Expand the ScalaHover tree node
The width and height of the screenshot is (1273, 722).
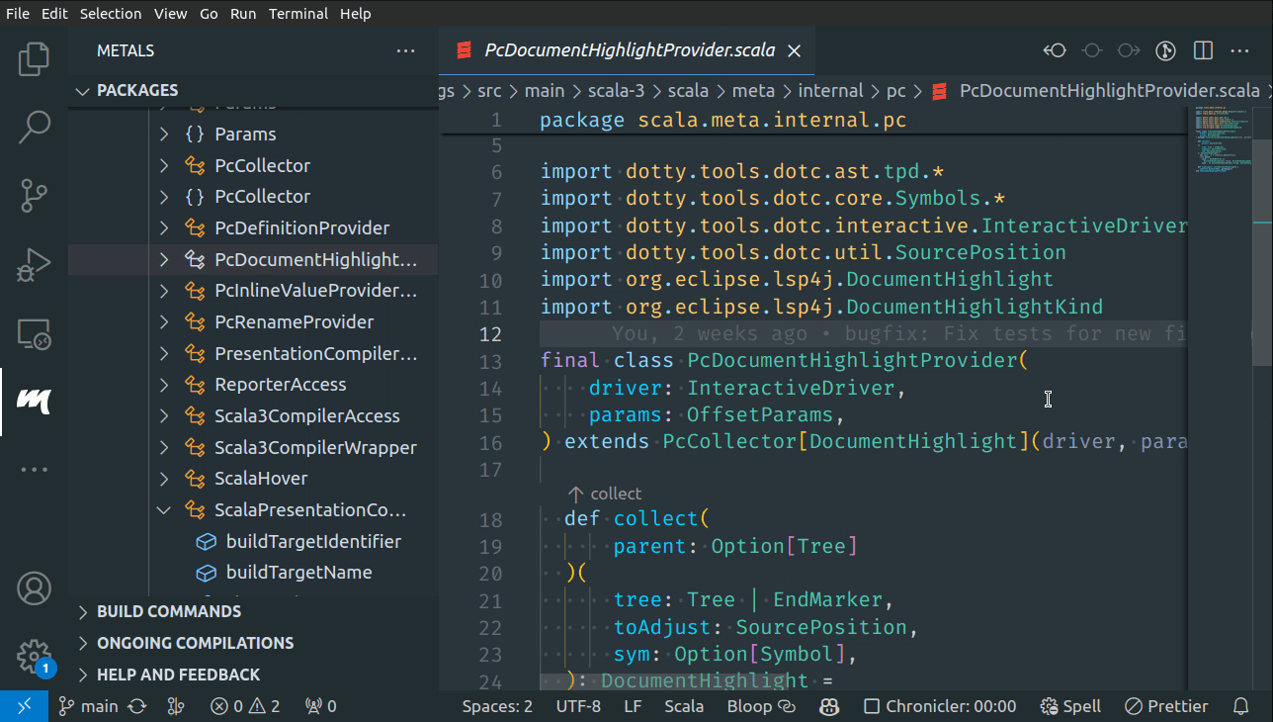[164, 478]
